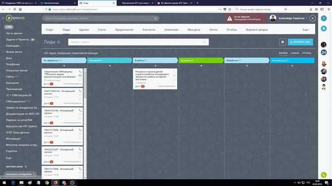Click the blue 24 chat icon
The width and height of the screenshot is (332, 186).
pos(324,53)
